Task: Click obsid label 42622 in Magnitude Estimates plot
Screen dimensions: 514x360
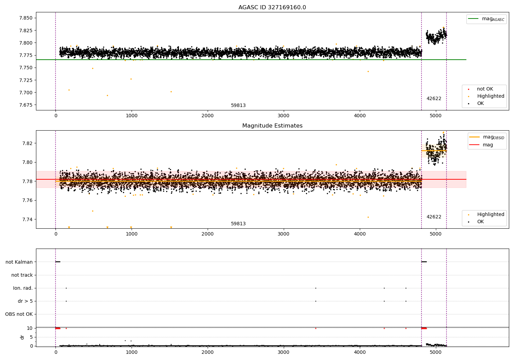Action: (x=434, y=217)
